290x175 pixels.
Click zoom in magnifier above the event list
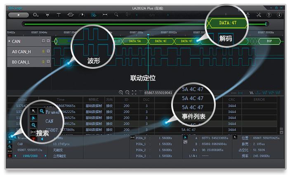[121, 93]
